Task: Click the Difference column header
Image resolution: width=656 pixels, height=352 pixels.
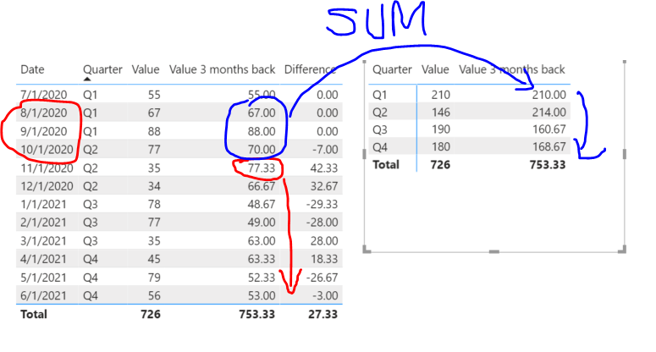Action: (310, 69)
